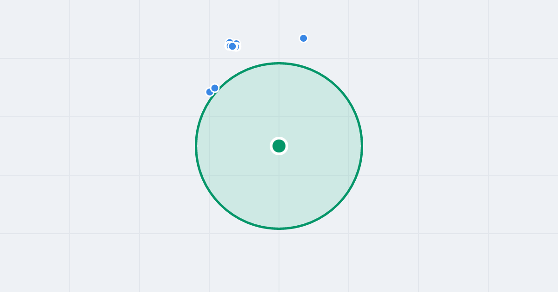Select the green center marker of the circle
This screenshot has width=558, height=292.
pos(279,146)
